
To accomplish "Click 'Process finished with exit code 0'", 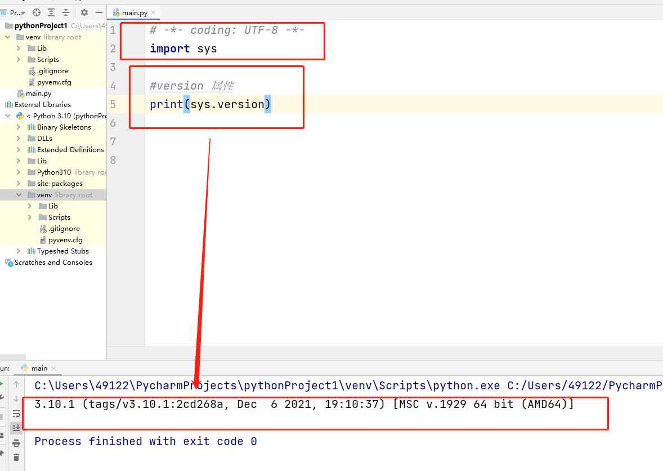I will pyautogui.click(x=146, y=441).
